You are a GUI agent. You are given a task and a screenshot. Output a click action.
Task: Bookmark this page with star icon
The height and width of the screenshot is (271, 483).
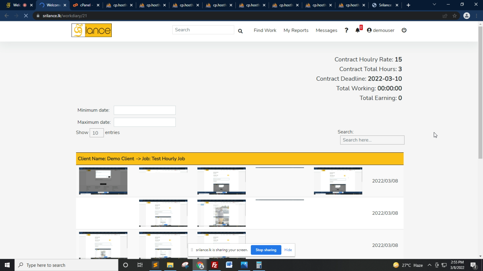(x=455, y=16)
